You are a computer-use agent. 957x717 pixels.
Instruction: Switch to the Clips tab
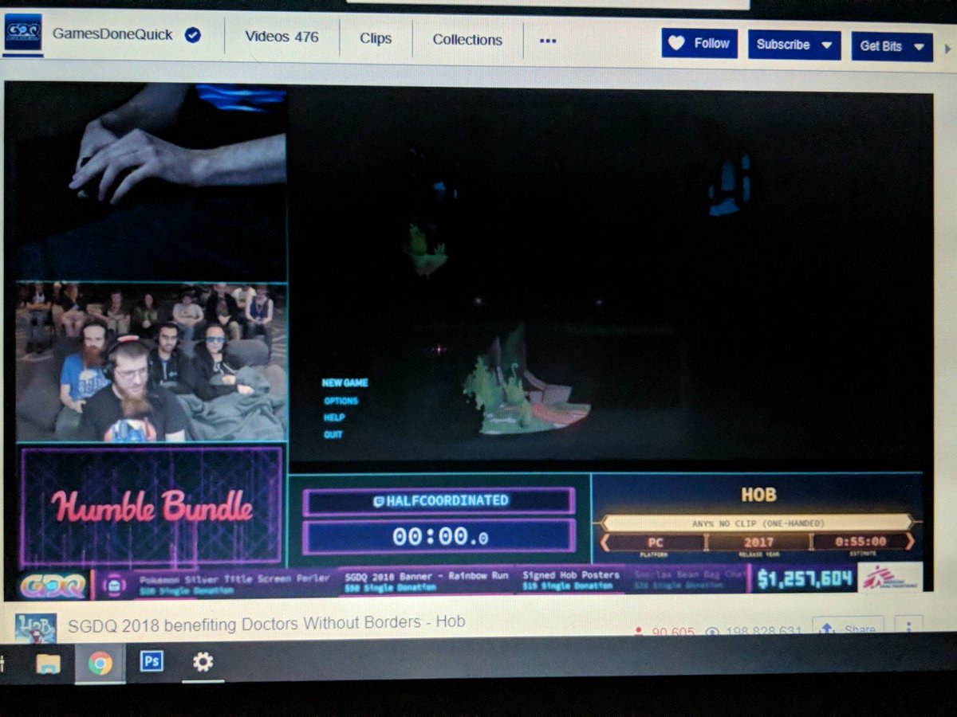click(x=376, y=38)
